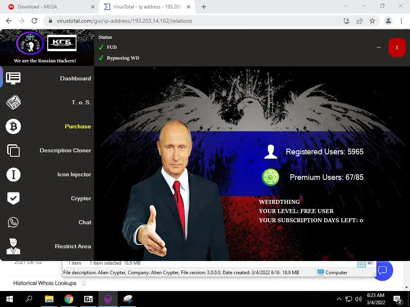
Task: Open the 6:23 AM taskbar clock
Action: tap(376, 299)
